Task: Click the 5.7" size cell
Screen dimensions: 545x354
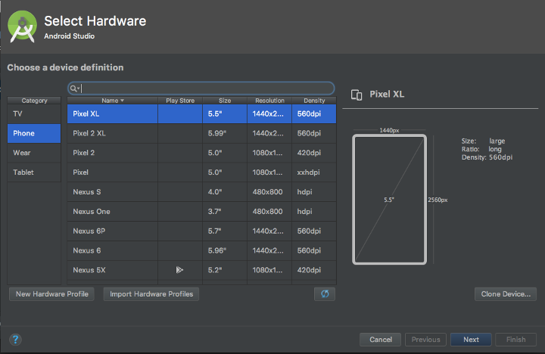Action: click(x=225, y=231)
